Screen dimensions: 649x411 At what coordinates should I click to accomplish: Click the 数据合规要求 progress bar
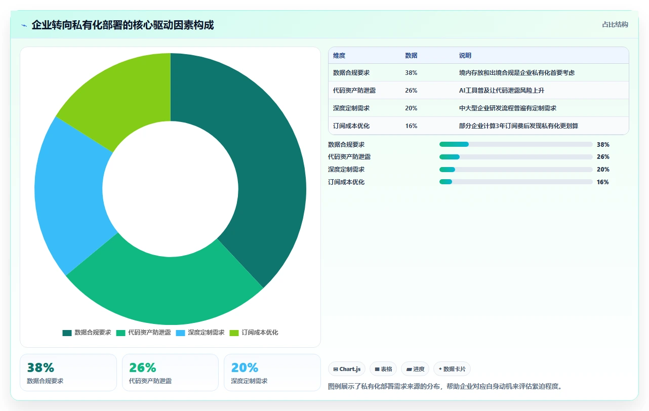[x=516, y=144]
